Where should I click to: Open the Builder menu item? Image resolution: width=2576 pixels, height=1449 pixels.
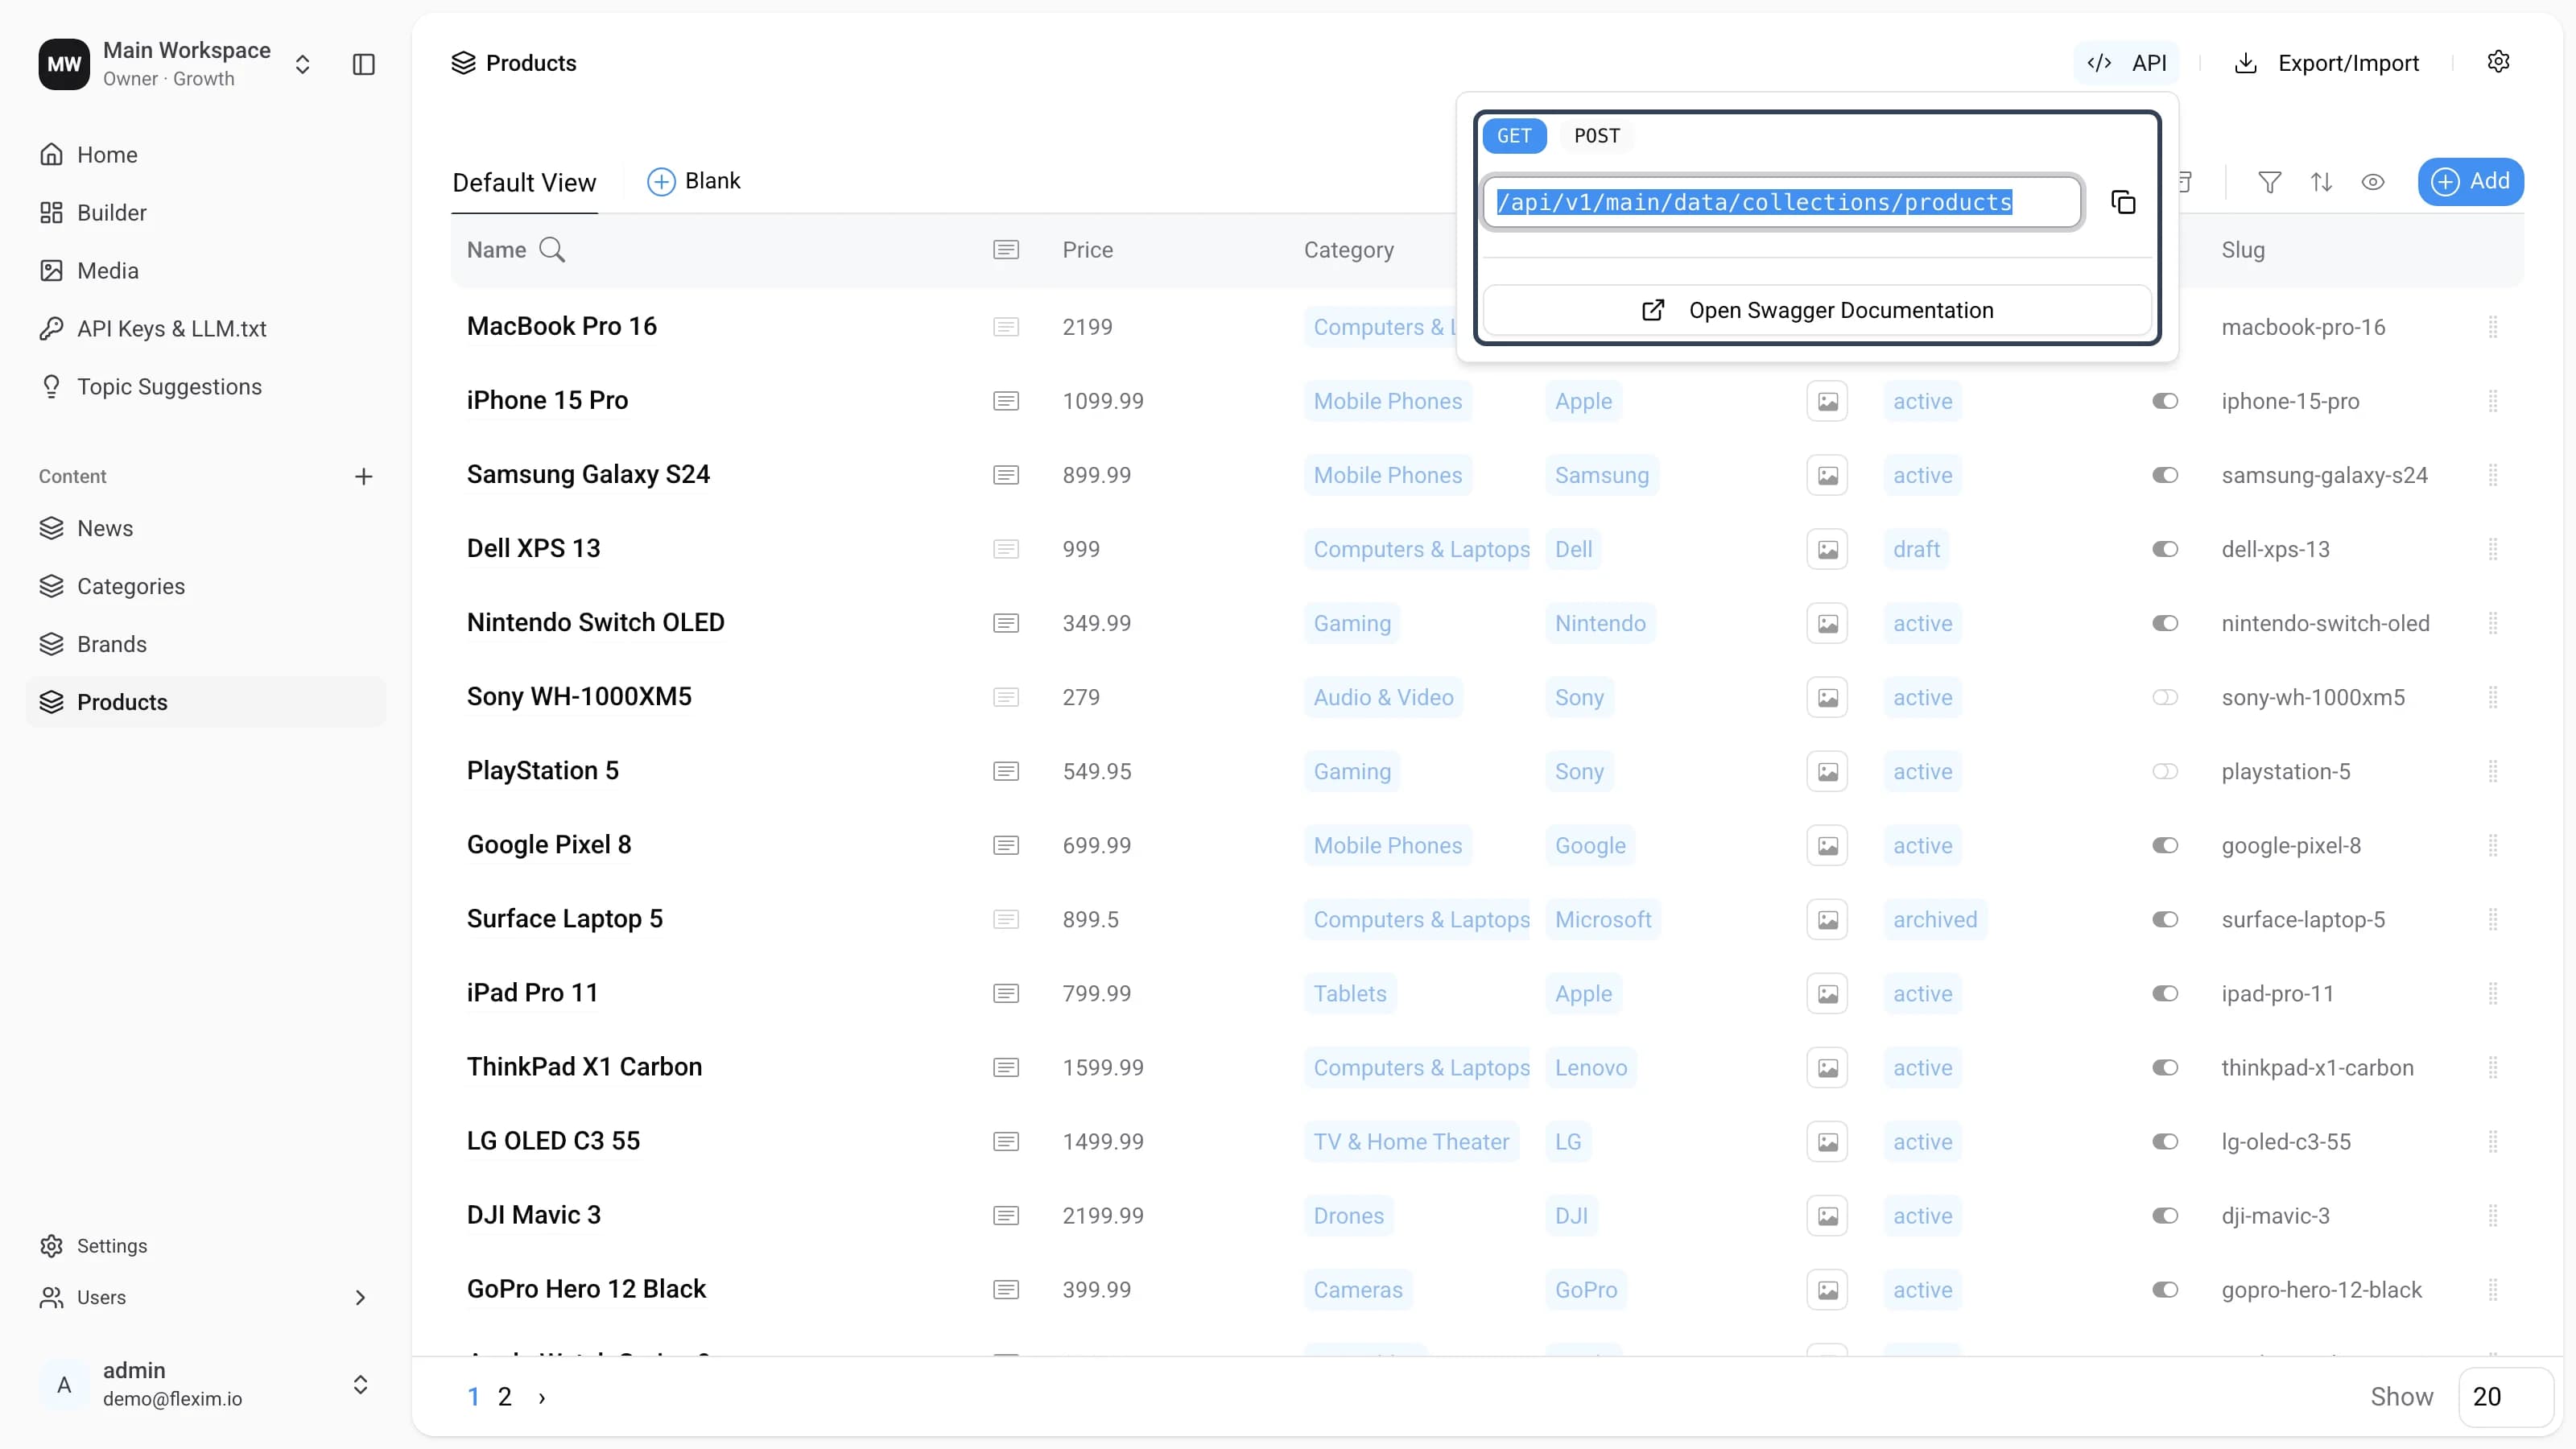[x=205, y=213]
